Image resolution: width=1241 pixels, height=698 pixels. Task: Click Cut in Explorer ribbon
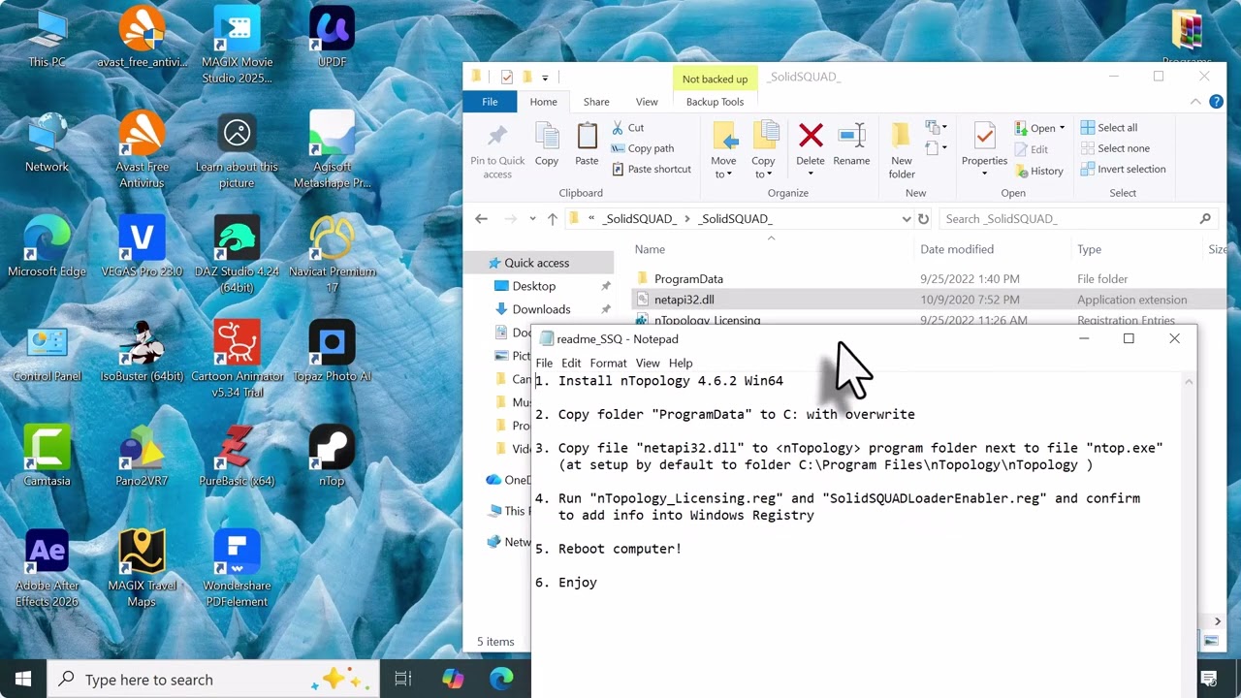pos(627,127)
